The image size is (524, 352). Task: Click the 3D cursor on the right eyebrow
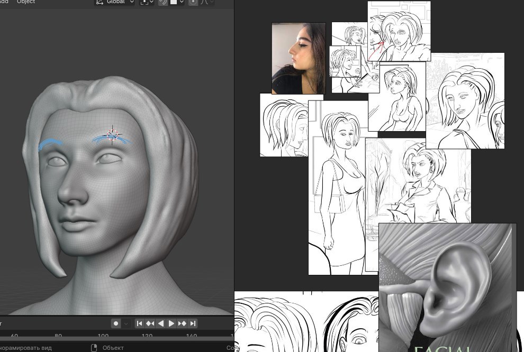click(x=113, y=134)
